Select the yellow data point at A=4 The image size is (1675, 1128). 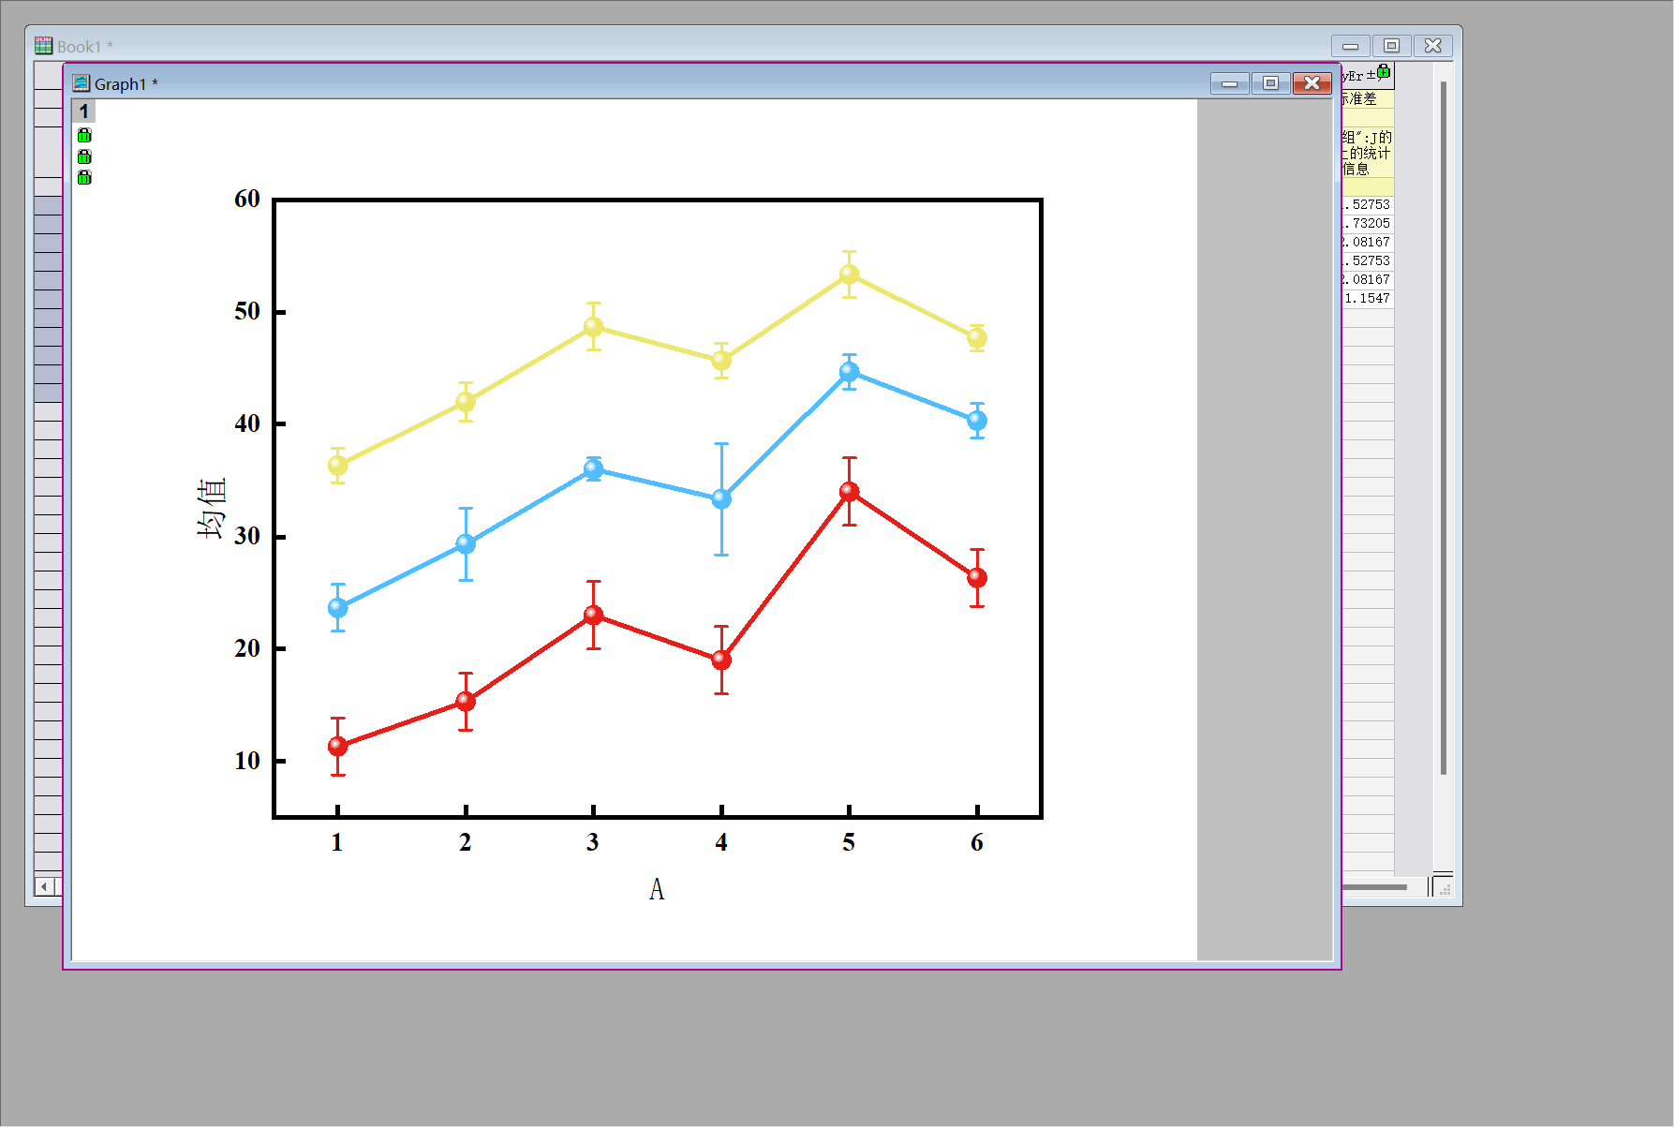721,361
